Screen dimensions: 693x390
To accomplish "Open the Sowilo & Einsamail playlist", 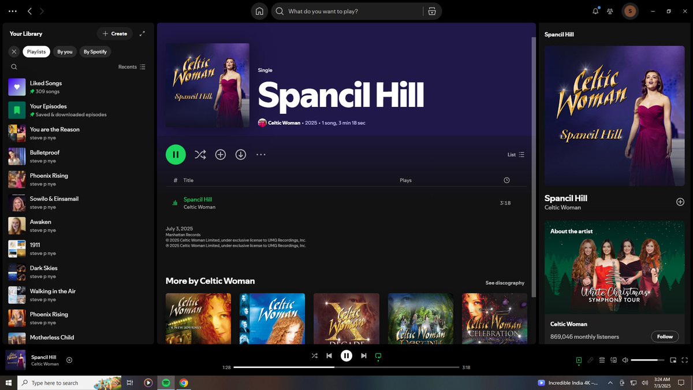I will pos(79,202).
